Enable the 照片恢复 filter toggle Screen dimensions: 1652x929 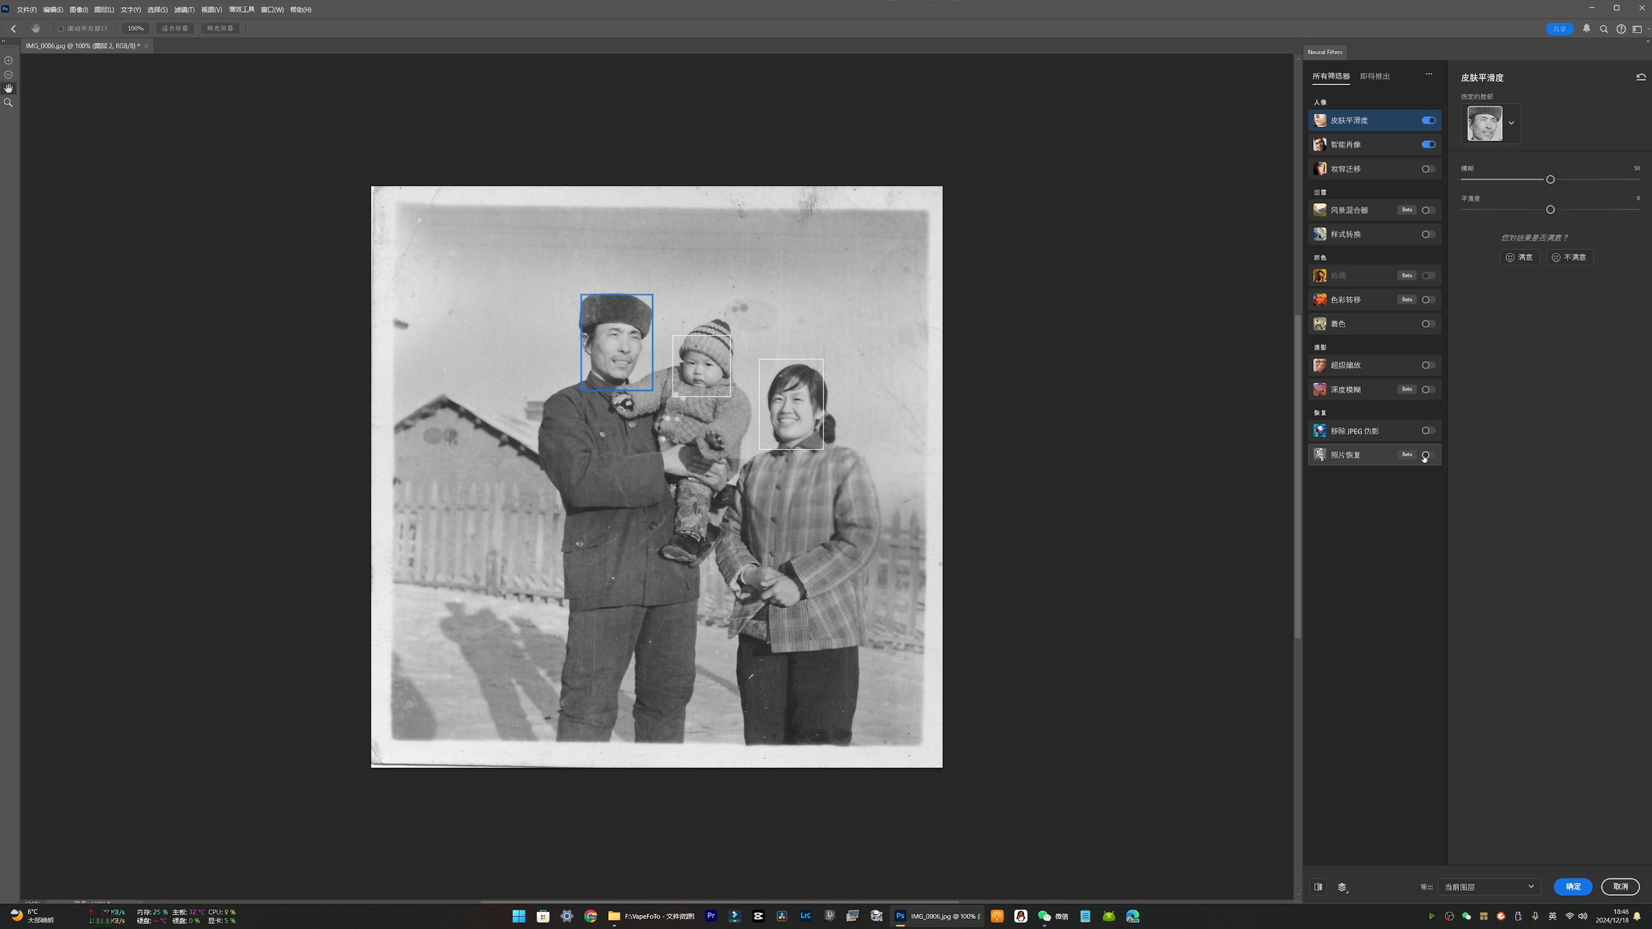(1427, 455)
